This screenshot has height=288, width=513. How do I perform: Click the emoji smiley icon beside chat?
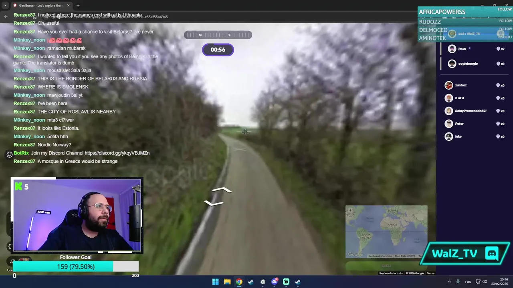(x=10, y=154)
